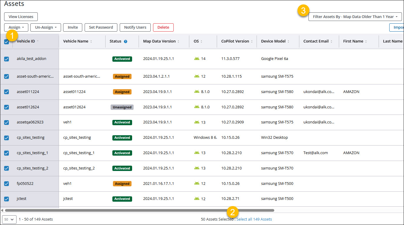Open the Filter Assets By dropdown

[355, 17]
